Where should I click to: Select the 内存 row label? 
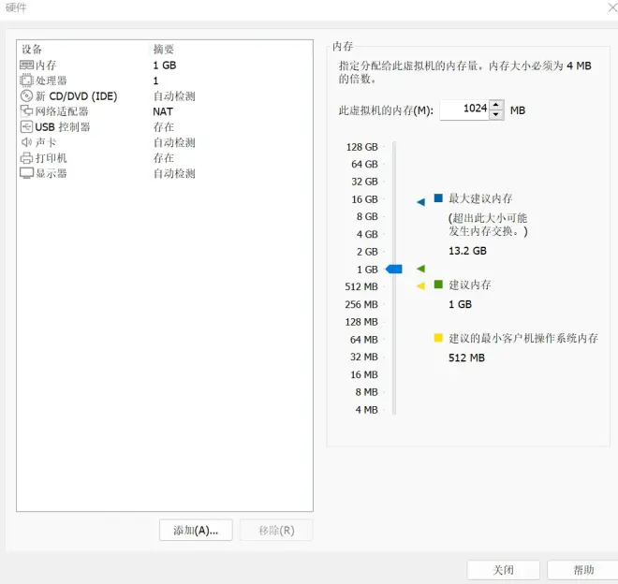click(x=46, y=65)
